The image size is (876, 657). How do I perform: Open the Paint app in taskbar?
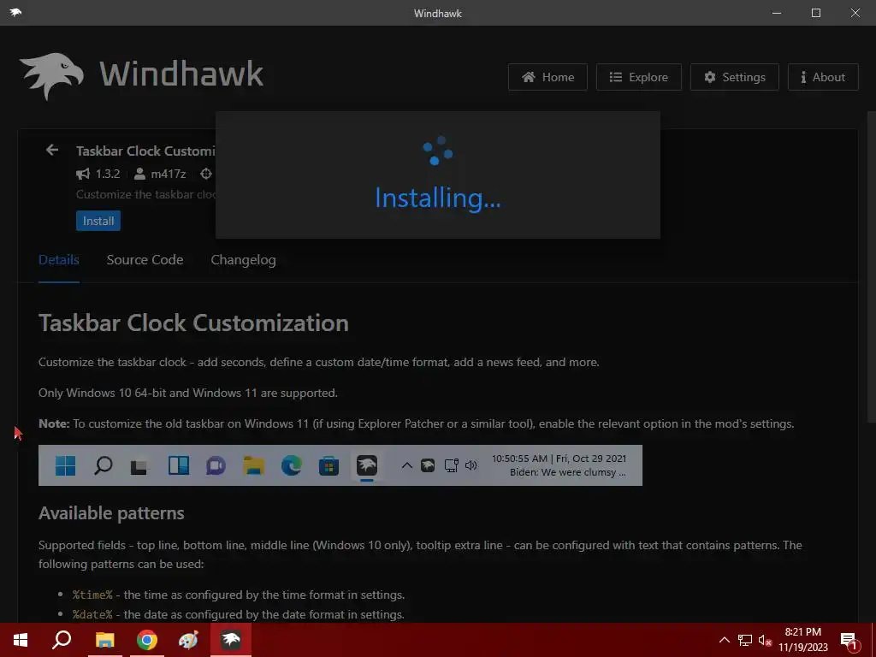point(188,640)
